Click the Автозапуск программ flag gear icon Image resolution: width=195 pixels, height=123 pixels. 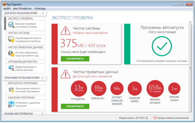coord(11,90)
